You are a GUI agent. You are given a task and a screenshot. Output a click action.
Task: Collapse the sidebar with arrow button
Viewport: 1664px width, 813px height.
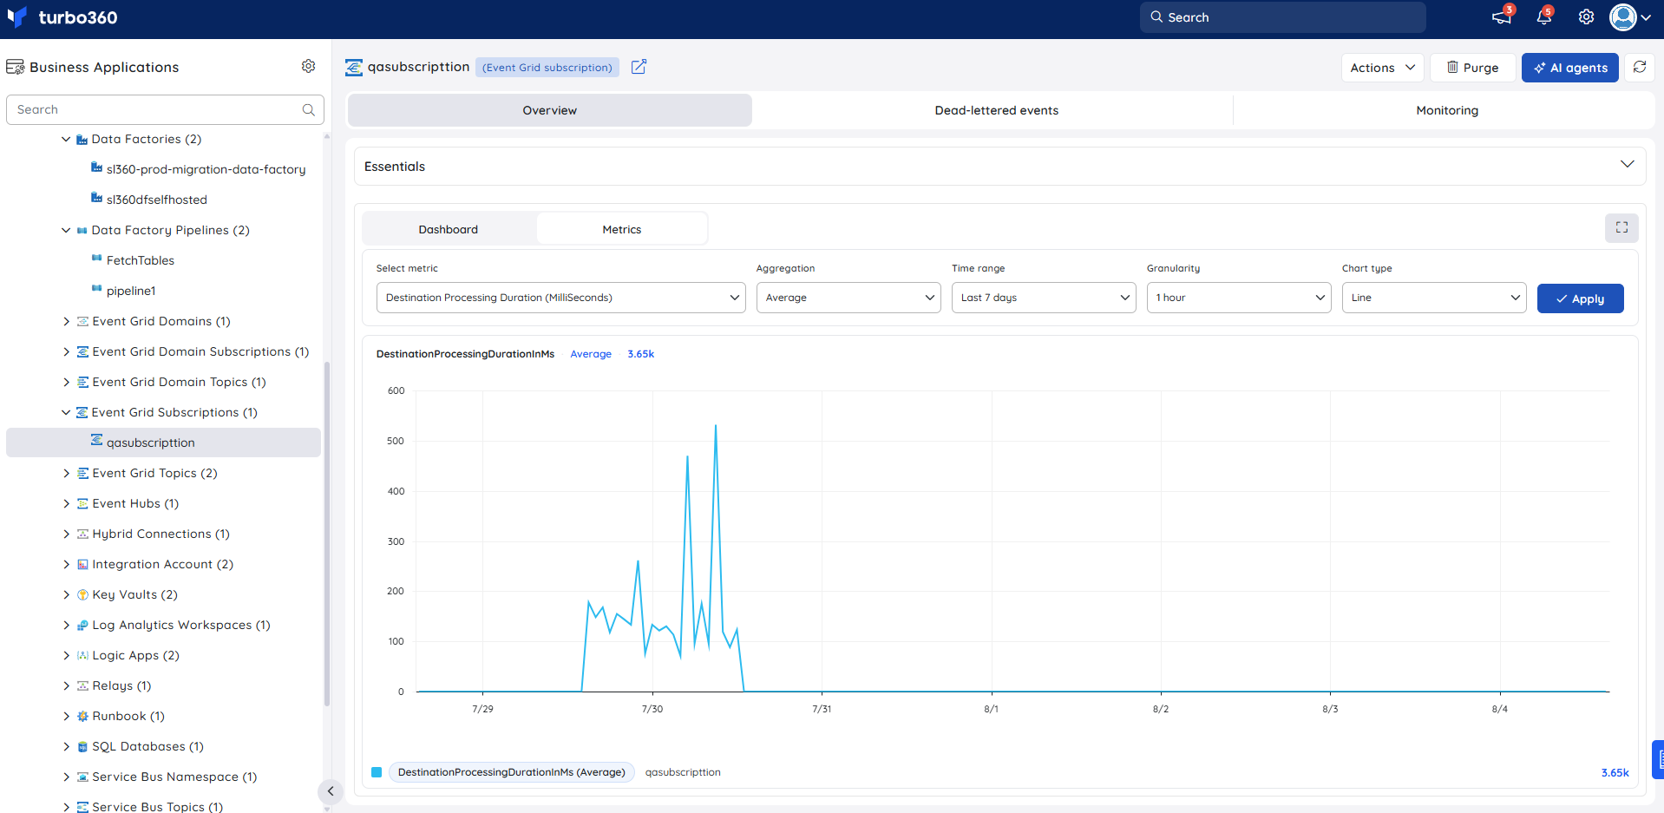pyautogui.click(x=331, y=791)
